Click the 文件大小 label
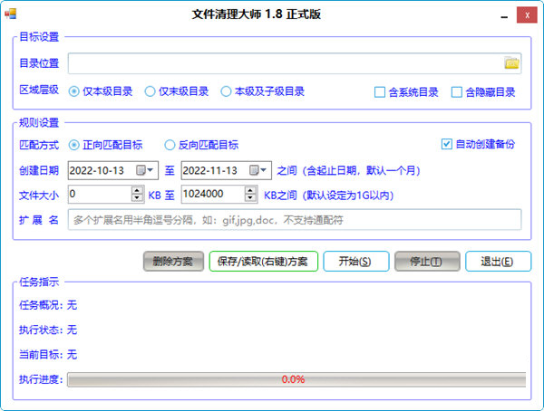This screenshot has height=411, width=544. tap(39, 196)
